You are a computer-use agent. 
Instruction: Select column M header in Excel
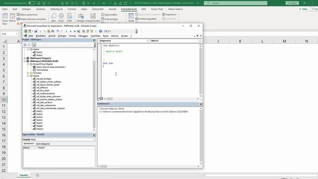tap(284, 41)
